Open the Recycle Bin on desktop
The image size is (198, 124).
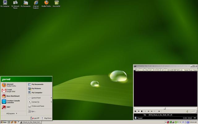coord(57,3)
